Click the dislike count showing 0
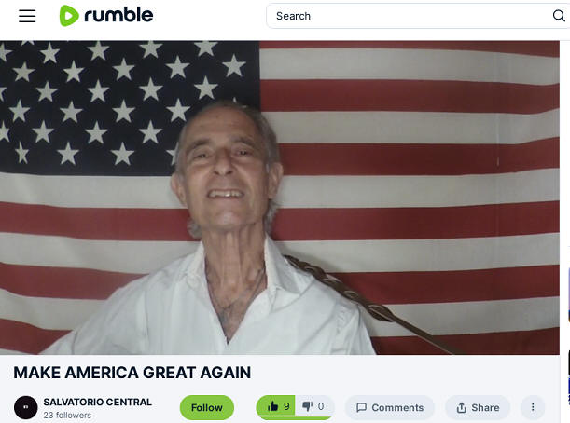 (321, 406)
